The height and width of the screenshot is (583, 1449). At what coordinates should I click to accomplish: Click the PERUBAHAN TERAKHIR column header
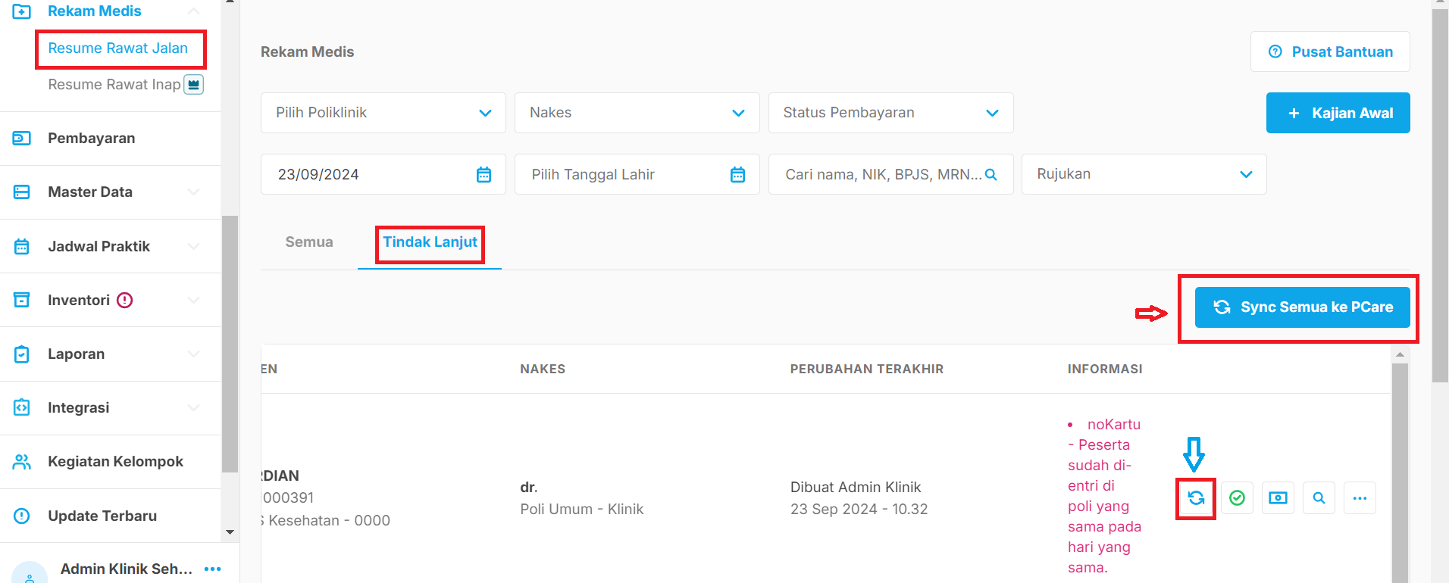coord(867,369)
